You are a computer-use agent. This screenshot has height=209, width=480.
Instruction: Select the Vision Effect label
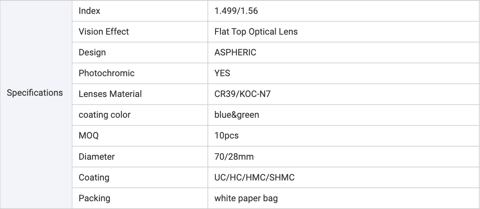pyautogui.click(x=104, y=32)
